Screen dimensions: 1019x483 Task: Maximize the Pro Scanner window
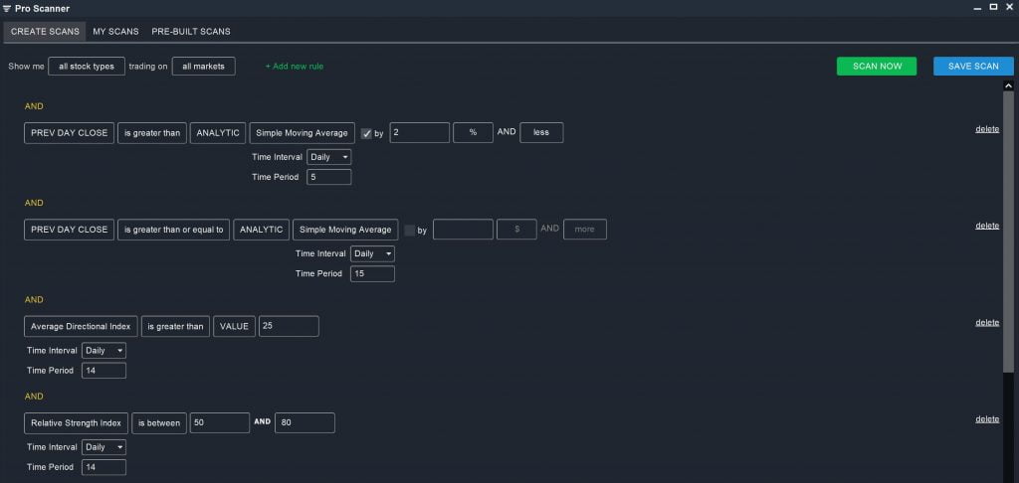tap(993, 7)
